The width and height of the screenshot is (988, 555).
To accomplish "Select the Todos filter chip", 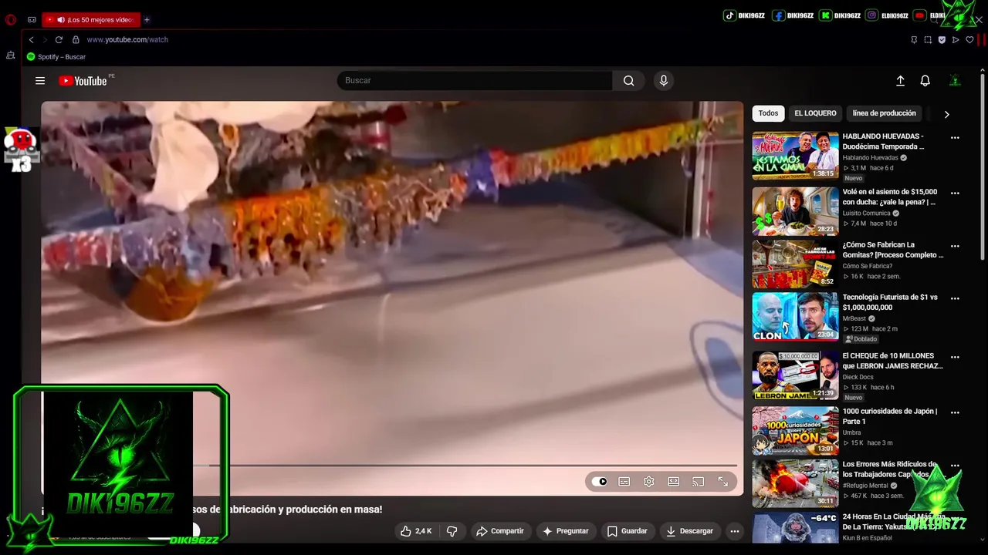I will [x=768, y=113].
